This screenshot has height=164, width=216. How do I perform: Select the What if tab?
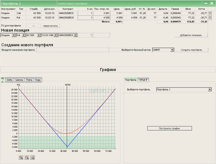(x=143, y=80)
